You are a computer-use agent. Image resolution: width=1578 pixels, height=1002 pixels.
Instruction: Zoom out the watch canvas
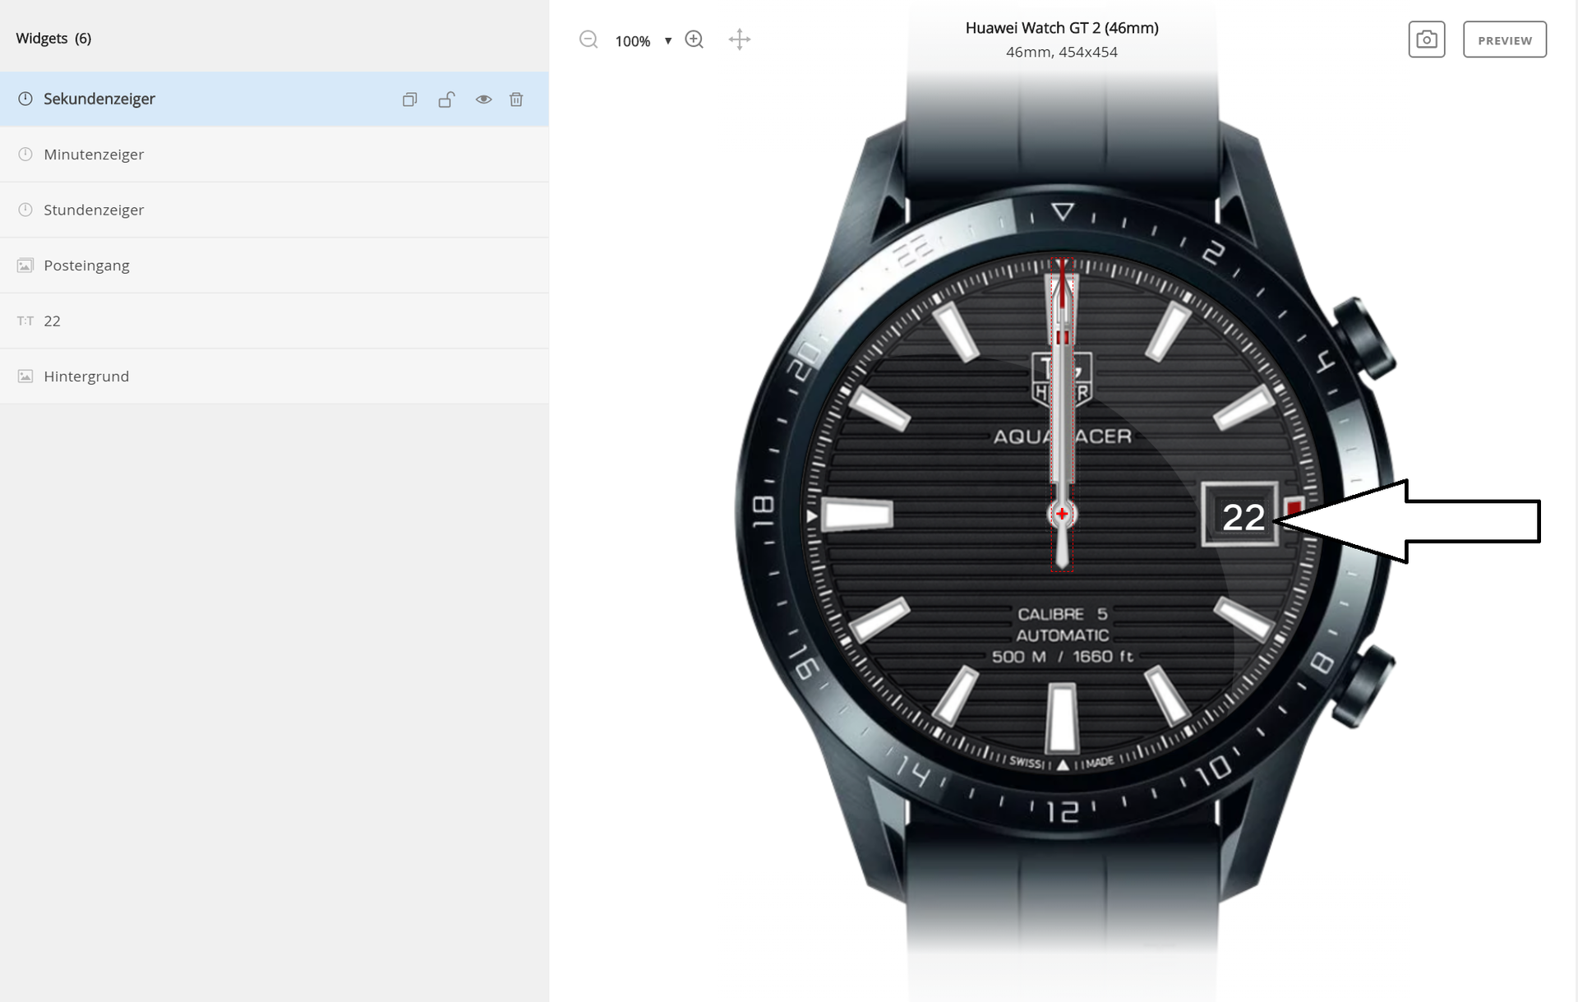588,39
